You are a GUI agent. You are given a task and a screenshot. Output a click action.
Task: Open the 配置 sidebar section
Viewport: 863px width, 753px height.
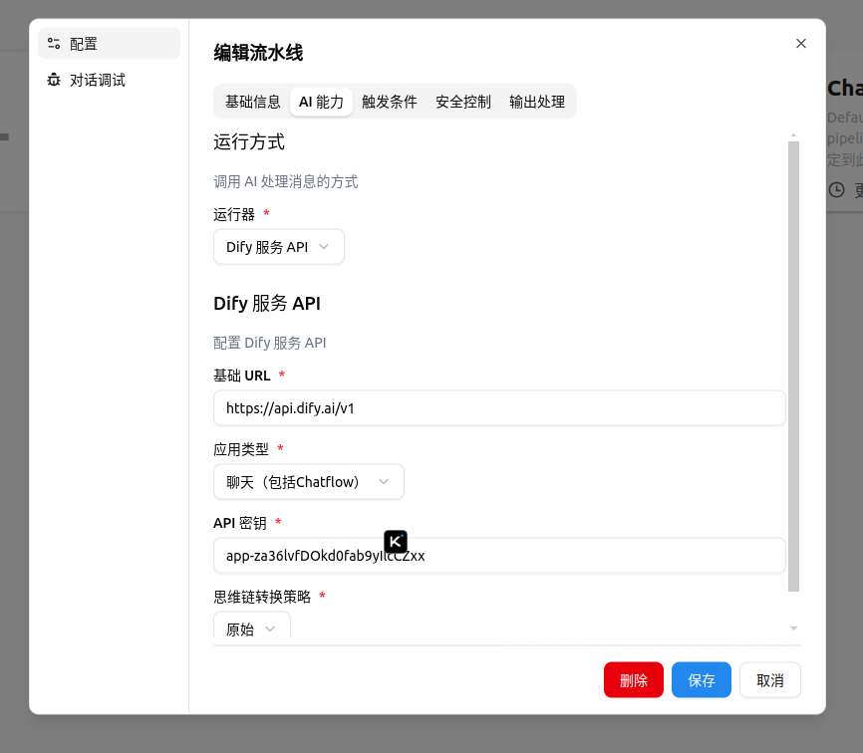point(109,44)
